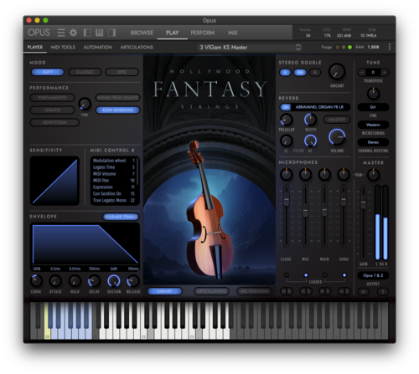Switch to the Mix tab
Screen dimensions: 419x374
point(232,33)
